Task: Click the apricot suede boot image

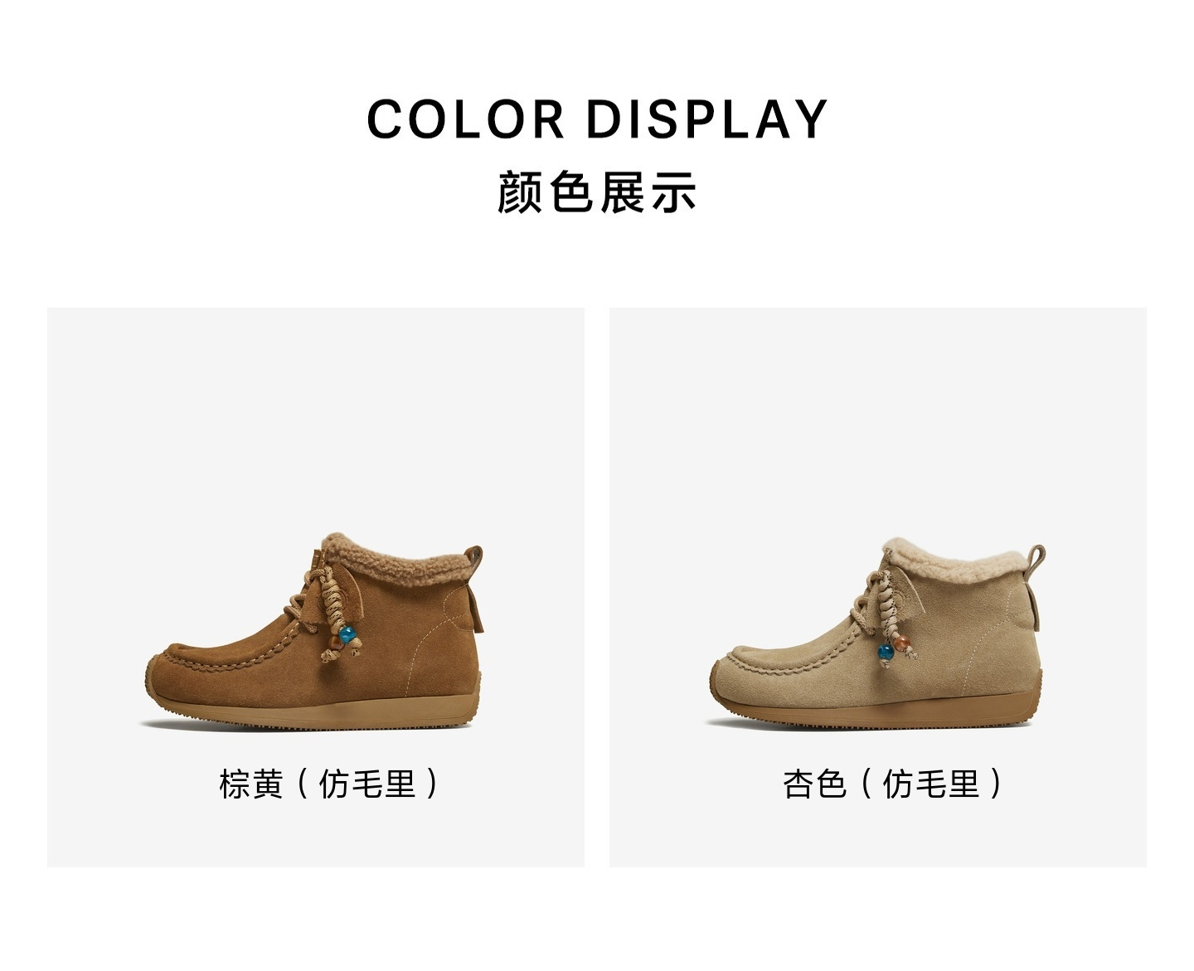Action: click(x=876, y=634)
